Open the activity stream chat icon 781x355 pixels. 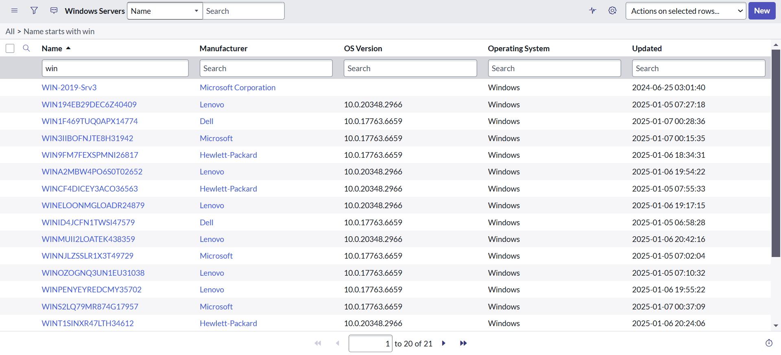[x=54, y=11]
